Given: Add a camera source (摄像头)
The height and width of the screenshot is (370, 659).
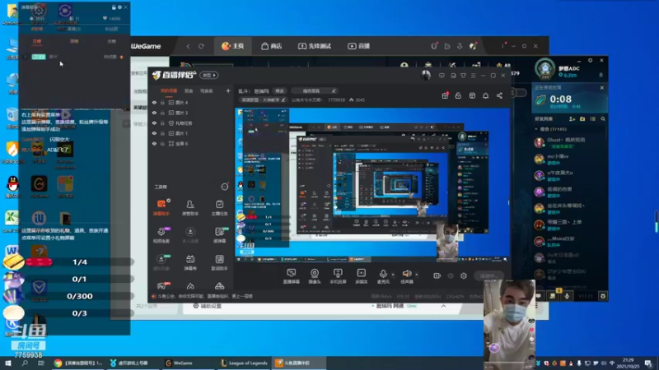Looking at the screenshot, I should (x=315, y=276).
